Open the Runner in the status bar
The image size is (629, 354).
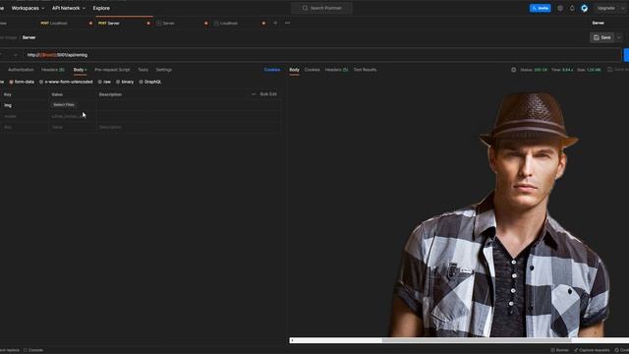tap(560, 350)
